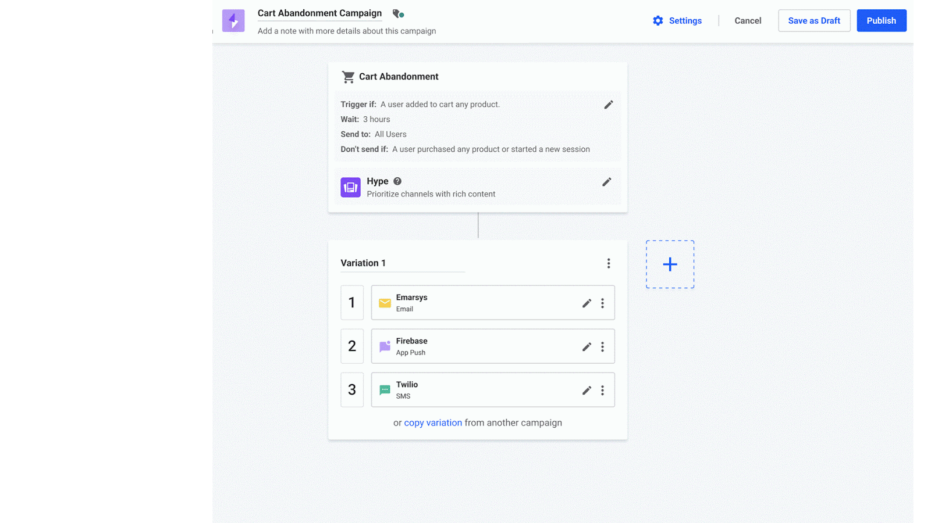Click the purple Hype icon

click(x=350, y=187)
